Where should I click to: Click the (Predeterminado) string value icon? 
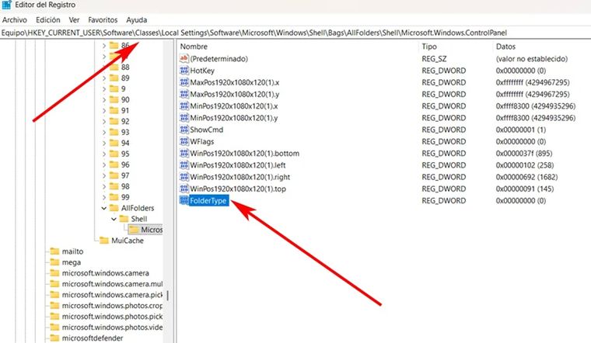[x=184, y=59]
